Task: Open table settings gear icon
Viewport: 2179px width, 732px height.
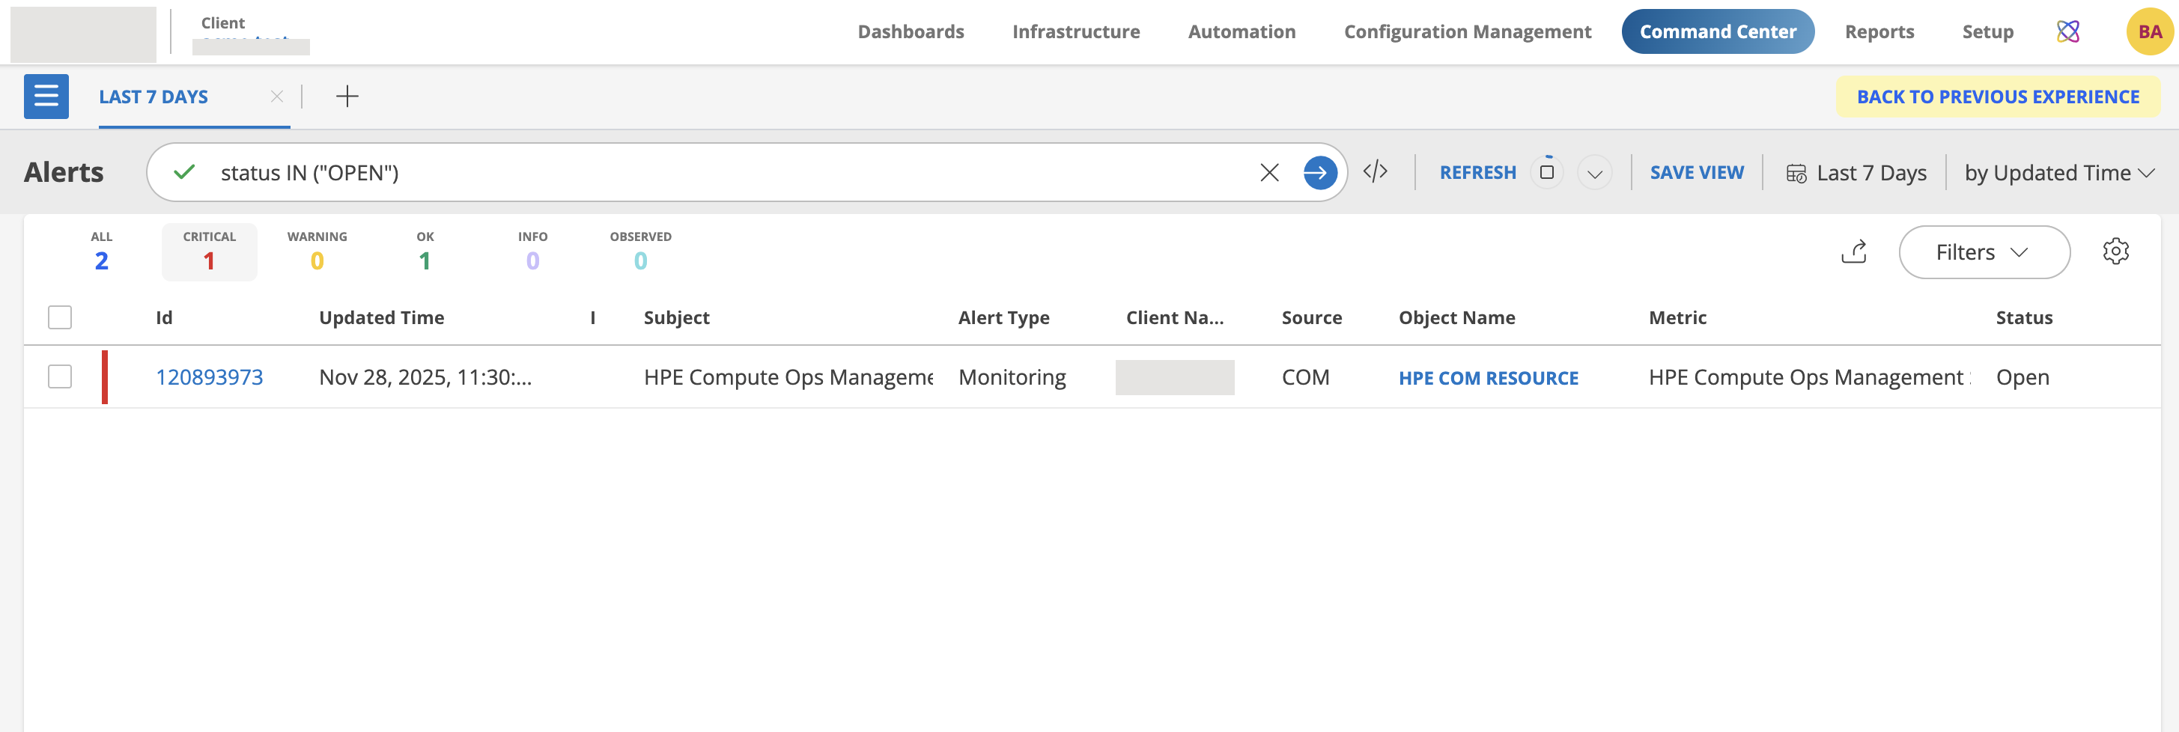Action: point(2115,251)
